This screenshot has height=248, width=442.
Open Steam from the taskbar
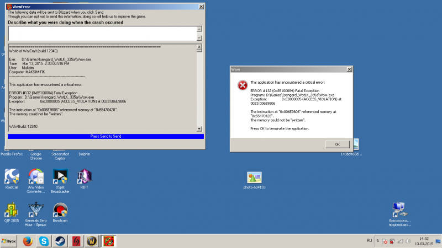(x=60, y=241)
